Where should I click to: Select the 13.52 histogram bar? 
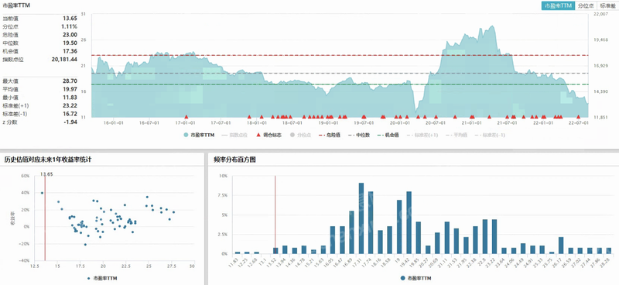(275, 251)
